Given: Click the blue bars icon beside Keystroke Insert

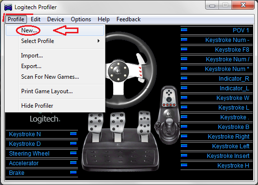Looking at the screenshot, I should [184, 155].
